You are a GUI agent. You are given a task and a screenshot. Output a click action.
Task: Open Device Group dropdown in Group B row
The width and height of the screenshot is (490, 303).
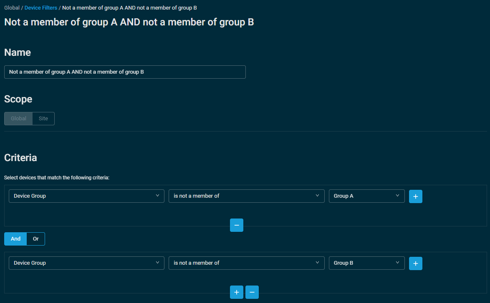(x=86, y=263)
